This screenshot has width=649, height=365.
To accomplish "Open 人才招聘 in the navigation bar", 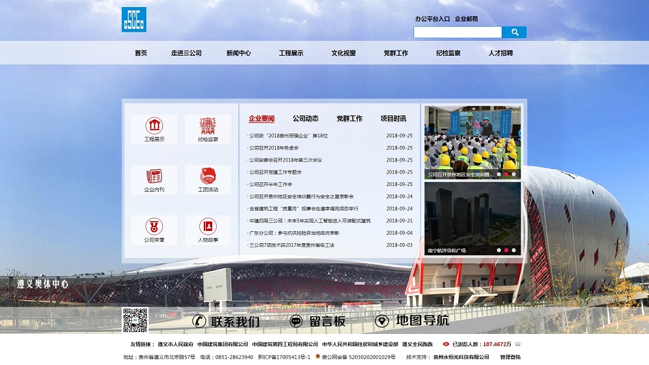I will 500,53.
